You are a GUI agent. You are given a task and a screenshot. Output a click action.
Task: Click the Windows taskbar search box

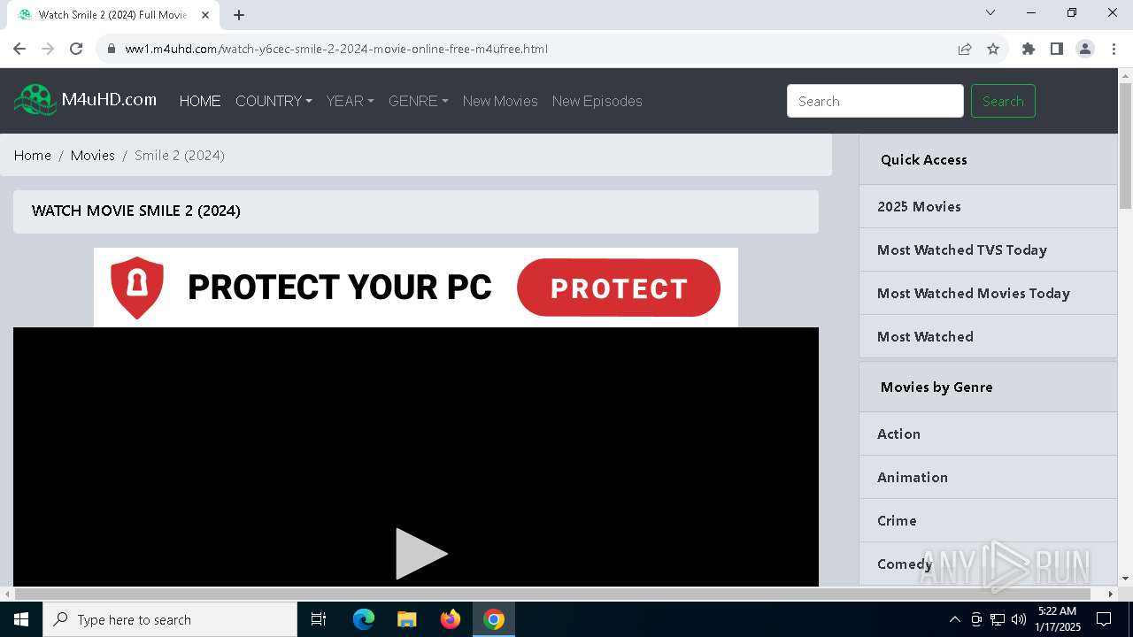(170, 619)
